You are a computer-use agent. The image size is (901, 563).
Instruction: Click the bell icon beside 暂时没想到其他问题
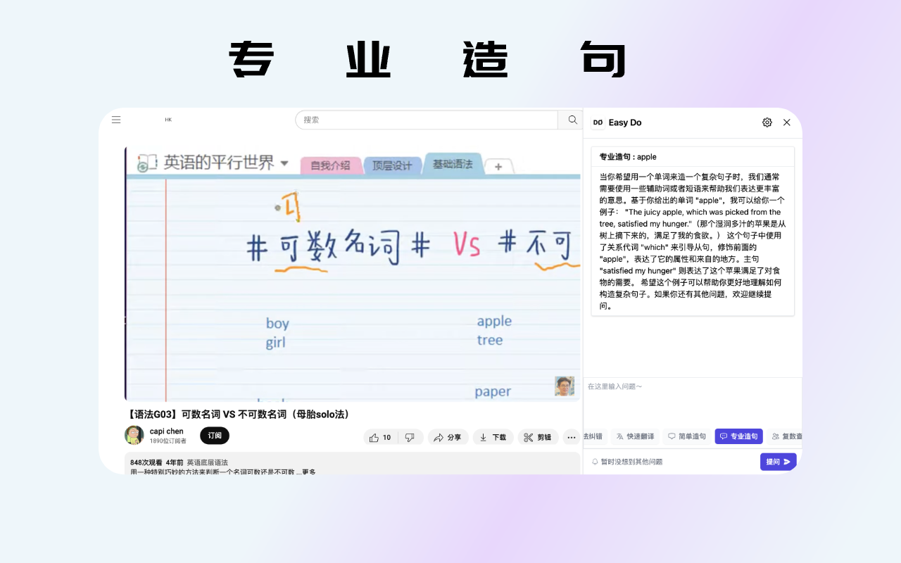point(595,462)
